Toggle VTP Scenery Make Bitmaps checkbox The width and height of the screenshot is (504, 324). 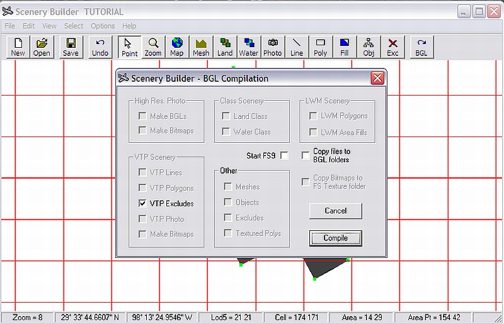point(142,234)
